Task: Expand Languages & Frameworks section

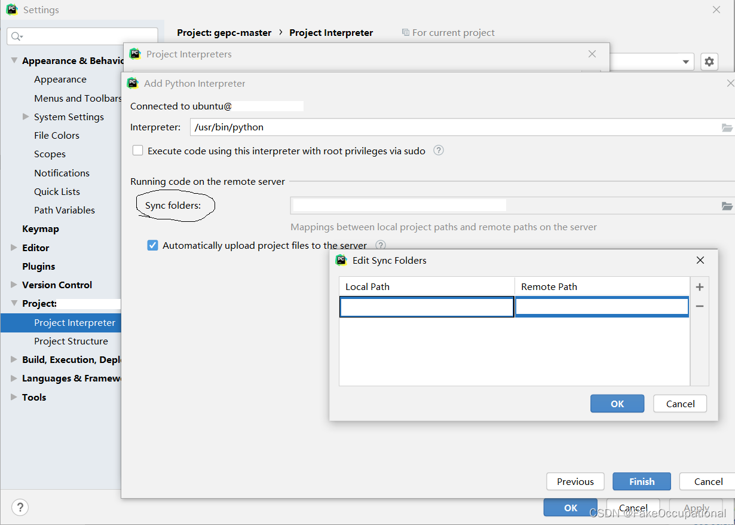Action: point(14,378)
